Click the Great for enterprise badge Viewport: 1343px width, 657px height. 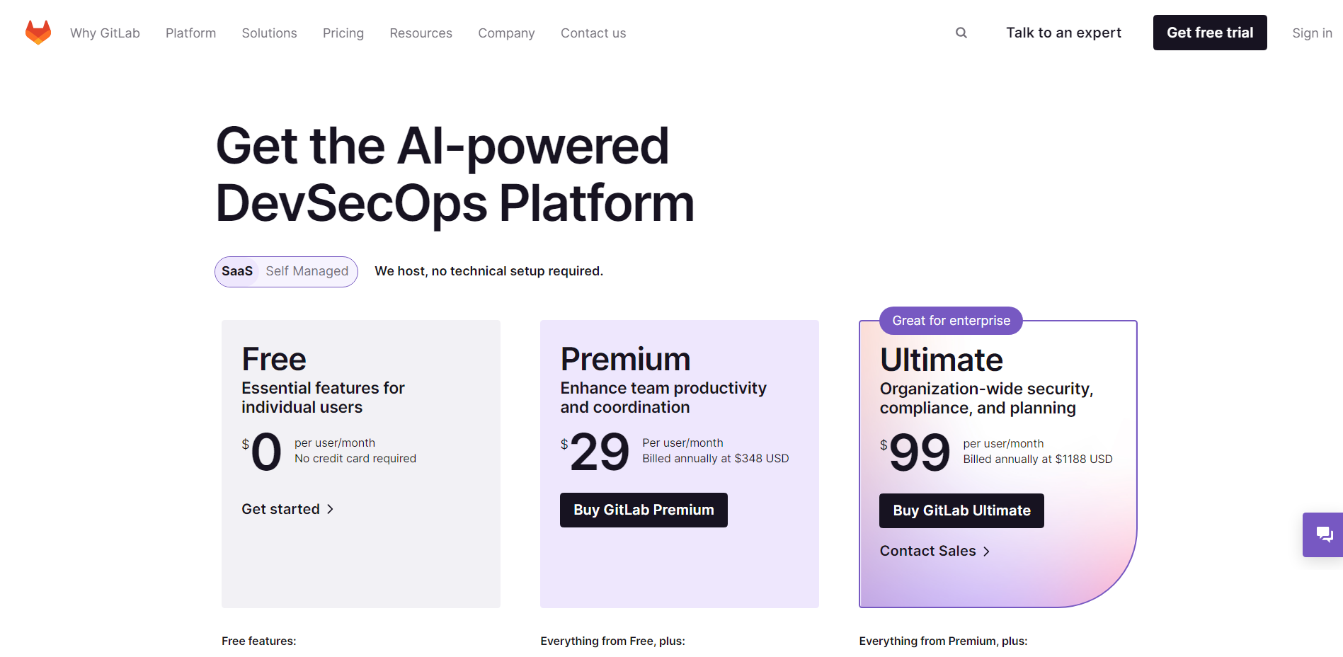point(951,321)
